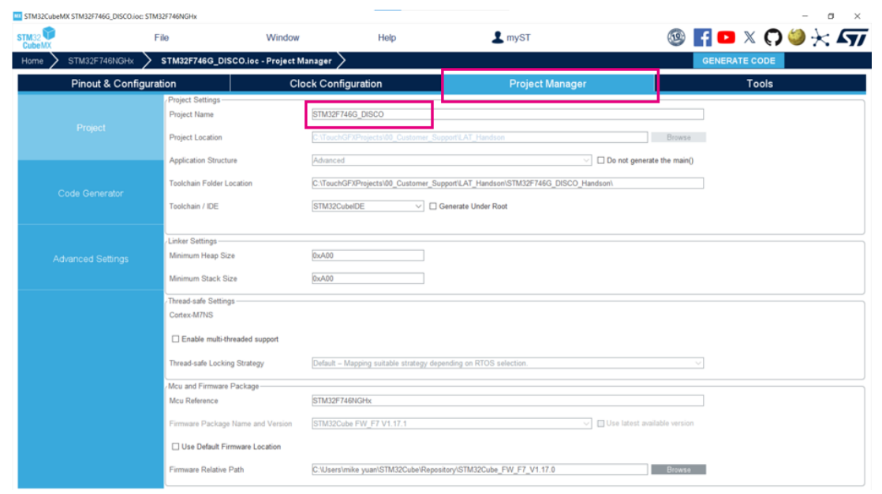The height and width of the screenshot is (494, 882).
Task: Click the ST logo icon
Action: (x=852, y=38)
